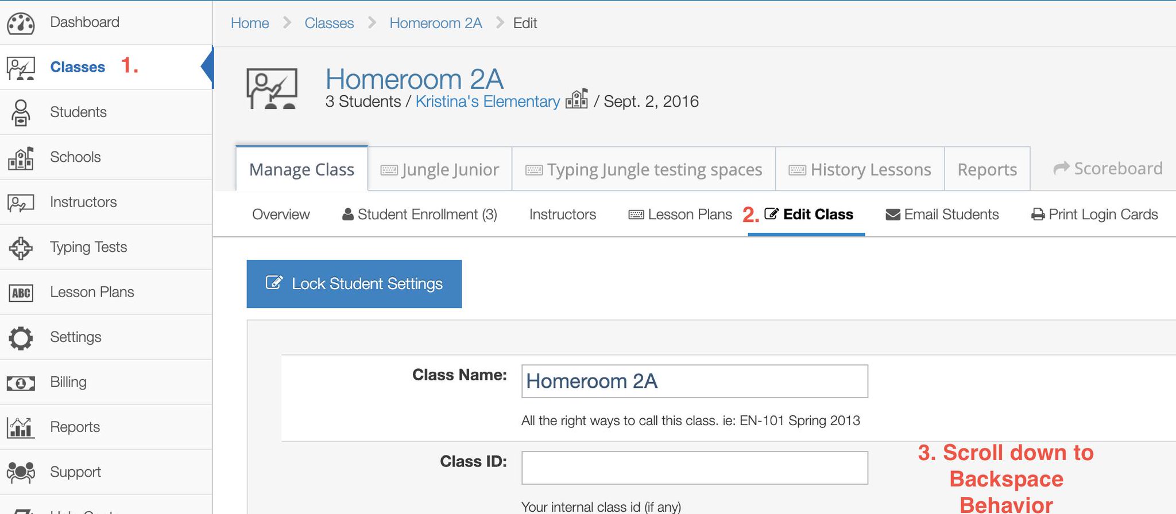Click the Scoreboard share arrow icon

(x=1061, y=168)
